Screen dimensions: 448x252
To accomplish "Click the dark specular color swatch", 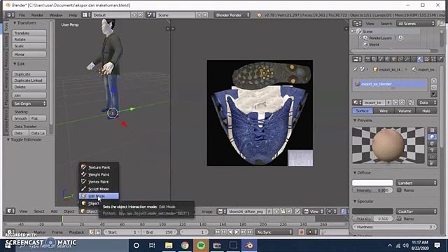I will [x=372, y=211].
